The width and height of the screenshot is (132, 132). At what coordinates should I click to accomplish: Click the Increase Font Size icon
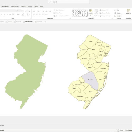tap(23, 11)
